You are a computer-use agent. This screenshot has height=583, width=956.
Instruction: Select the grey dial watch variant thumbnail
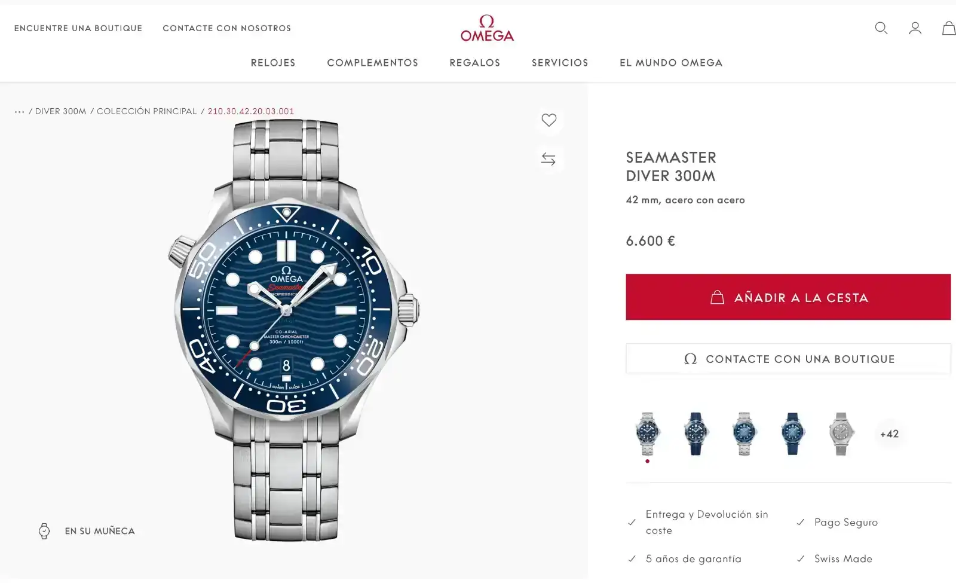coord(841,434)
